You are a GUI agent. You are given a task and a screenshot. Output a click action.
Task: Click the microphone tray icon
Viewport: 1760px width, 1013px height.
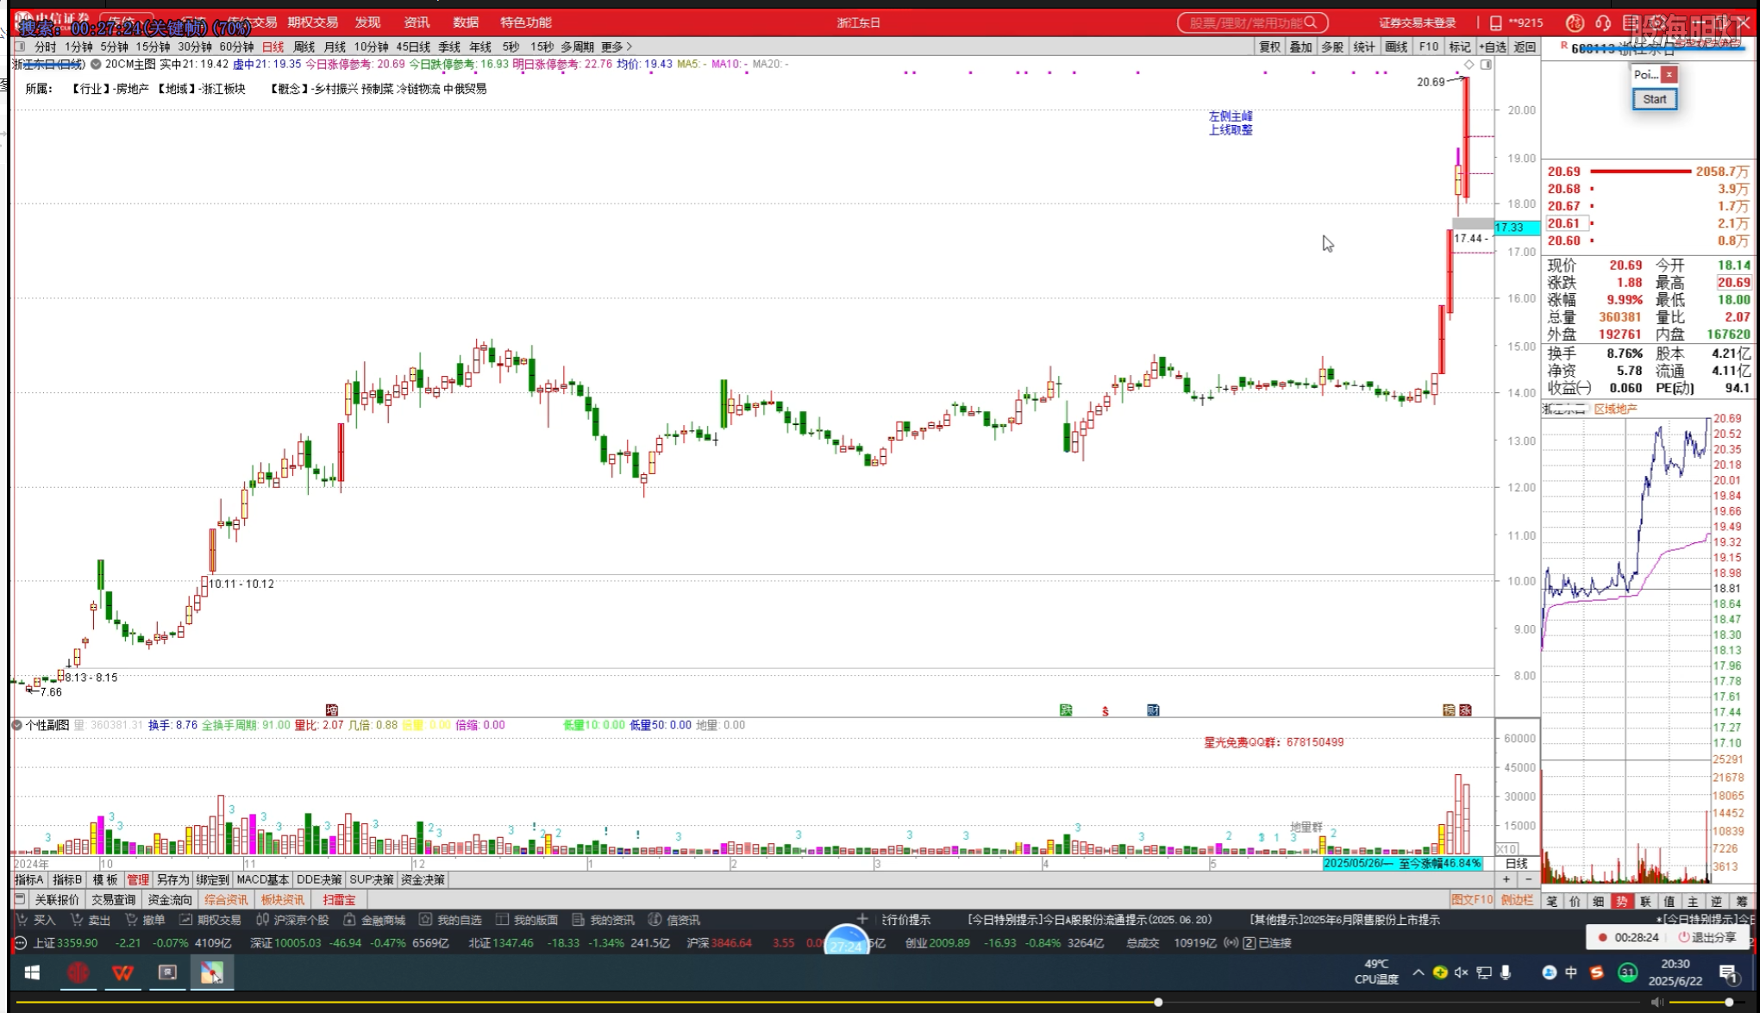(x=1506, y=972)
